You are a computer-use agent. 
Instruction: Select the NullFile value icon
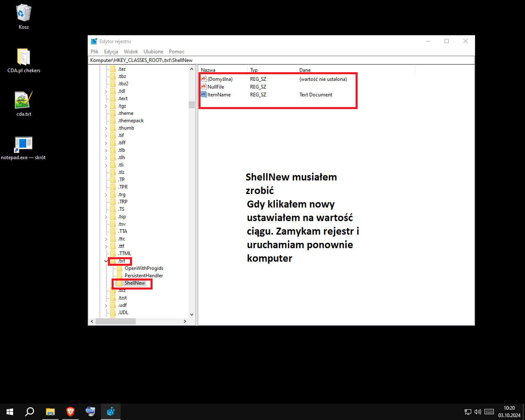coord(203,87)
